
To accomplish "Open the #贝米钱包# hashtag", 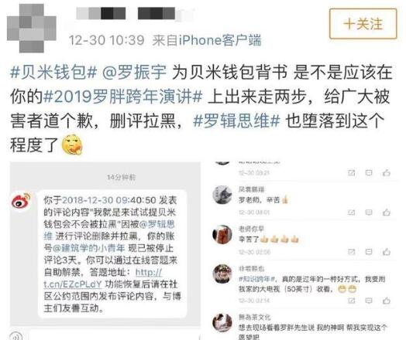I will point(53,72).
